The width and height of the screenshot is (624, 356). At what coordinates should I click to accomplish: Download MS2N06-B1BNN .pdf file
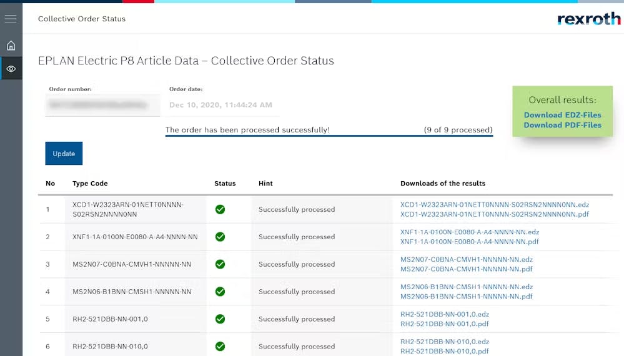(467, 296)
